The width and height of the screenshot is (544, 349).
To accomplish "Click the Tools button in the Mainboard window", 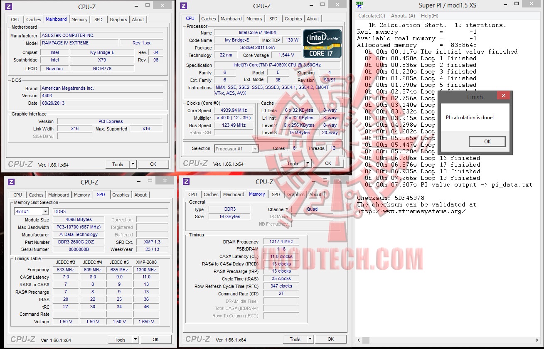I will point(118,164).
